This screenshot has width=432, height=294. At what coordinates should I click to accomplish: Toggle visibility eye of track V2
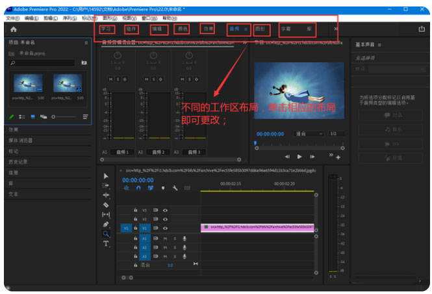click(165, 219)
